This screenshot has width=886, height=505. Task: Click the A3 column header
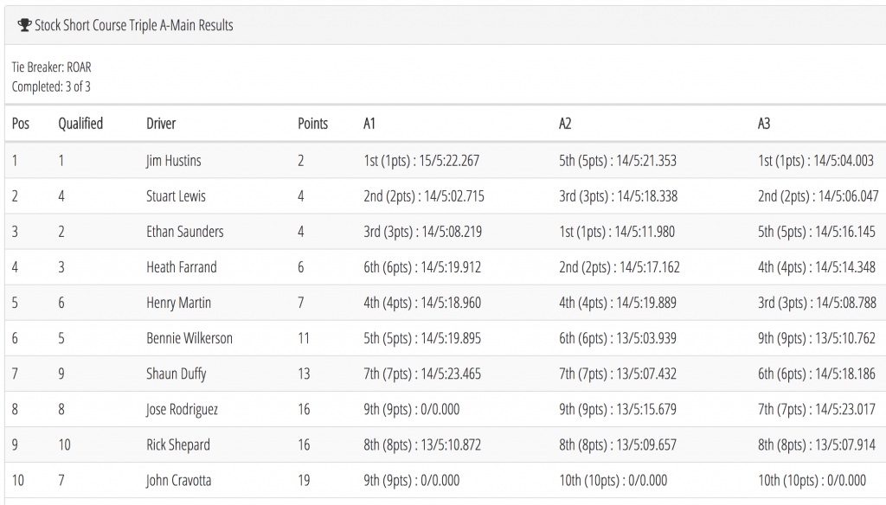764,123
